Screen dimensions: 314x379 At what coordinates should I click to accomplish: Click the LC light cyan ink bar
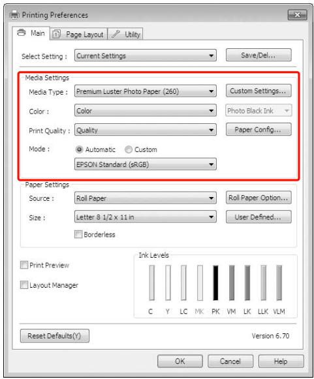[x=183, y=282]
